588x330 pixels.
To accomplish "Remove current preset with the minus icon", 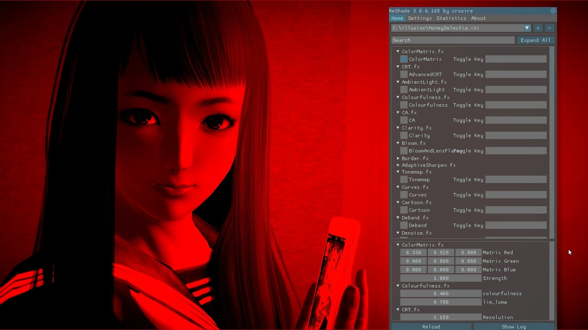I will point(549,28).
